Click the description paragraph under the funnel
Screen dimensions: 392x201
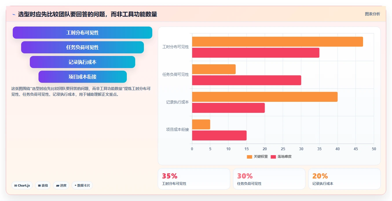[80, 91]
